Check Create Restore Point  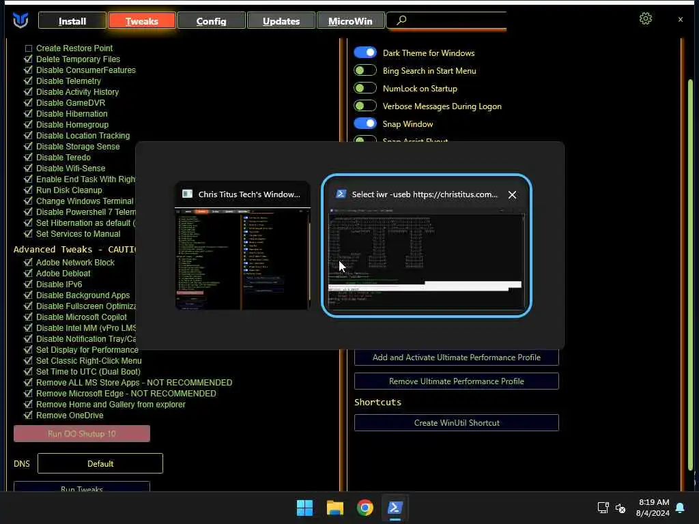click(29, 48)
